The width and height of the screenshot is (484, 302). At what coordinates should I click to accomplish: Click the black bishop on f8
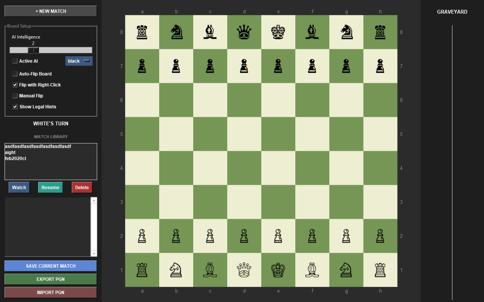(x=312, y=32)
